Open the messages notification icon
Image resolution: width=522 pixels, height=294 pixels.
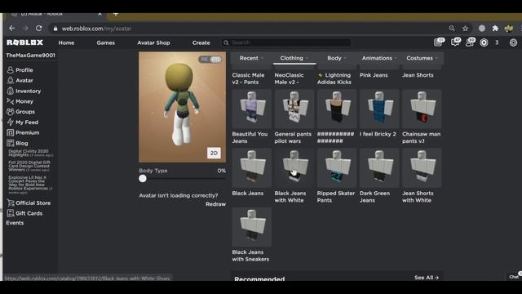point(455,42)
